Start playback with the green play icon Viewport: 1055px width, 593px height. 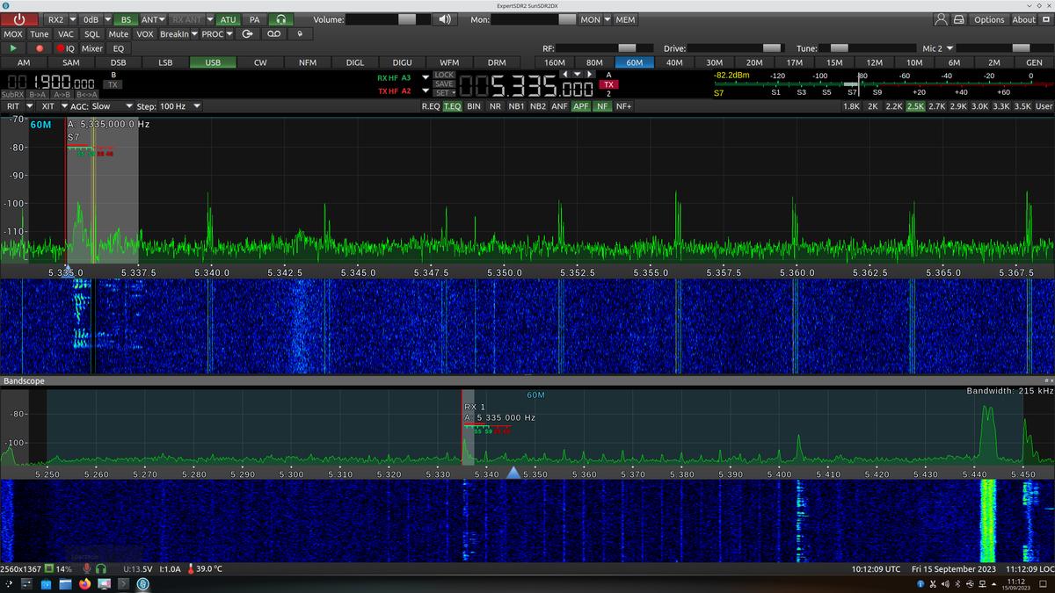click(13, 48)
